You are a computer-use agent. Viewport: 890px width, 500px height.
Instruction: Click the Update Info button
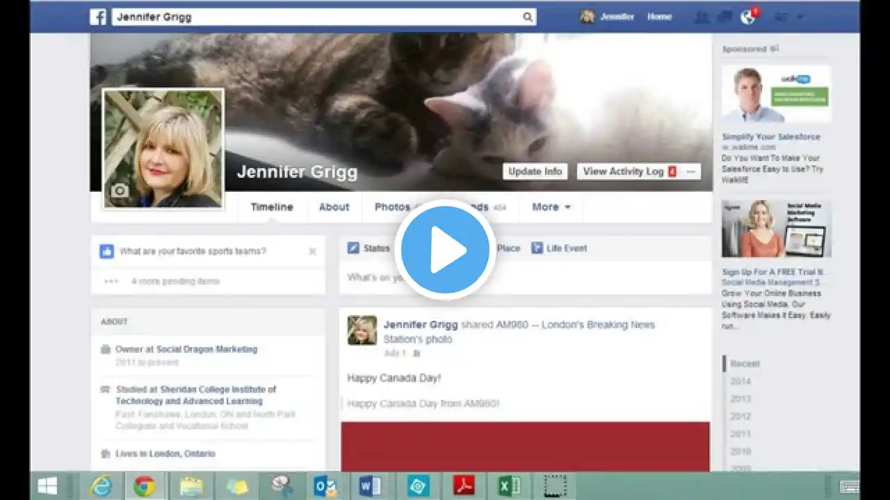click(x=535, y=172)
